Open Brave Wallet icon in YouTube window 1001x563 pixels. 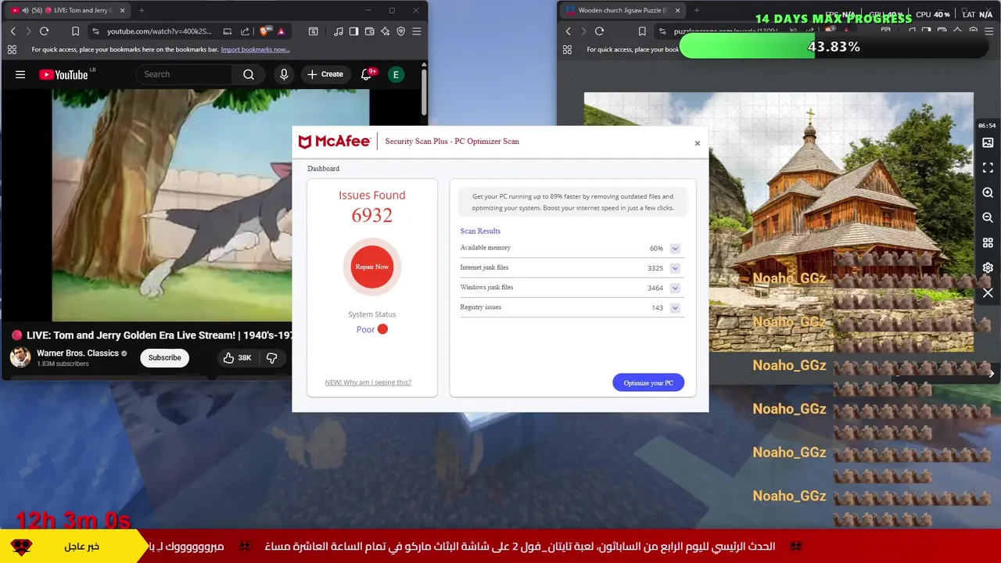(369, 31)
